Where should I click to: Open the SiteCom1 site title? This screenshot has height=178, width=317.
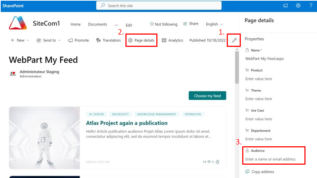click(x=46, y=23)
